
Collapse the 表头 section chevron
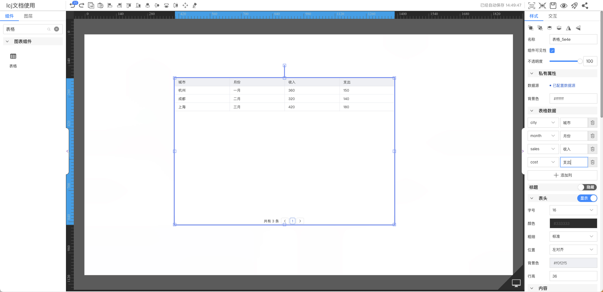click(532, 198)
